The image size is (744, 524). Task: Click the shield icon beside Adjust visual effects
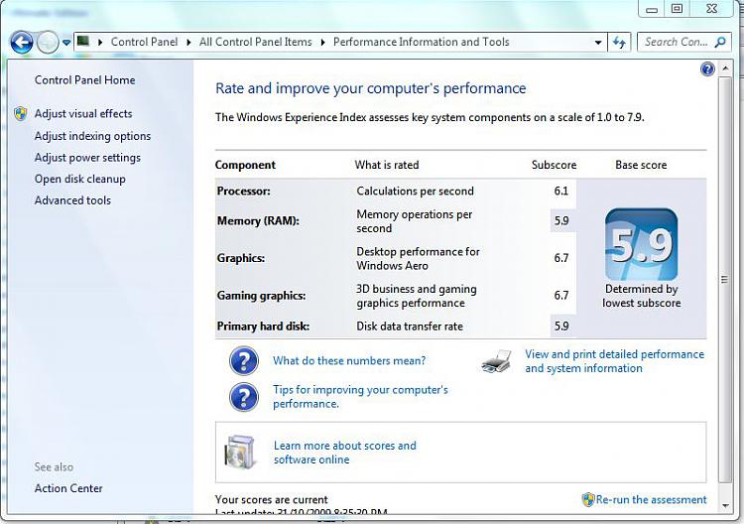tap(21, 113)
